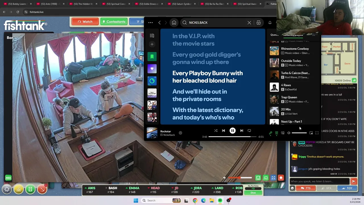
Task: Create new playlist with plus icon
Action: 152,44
